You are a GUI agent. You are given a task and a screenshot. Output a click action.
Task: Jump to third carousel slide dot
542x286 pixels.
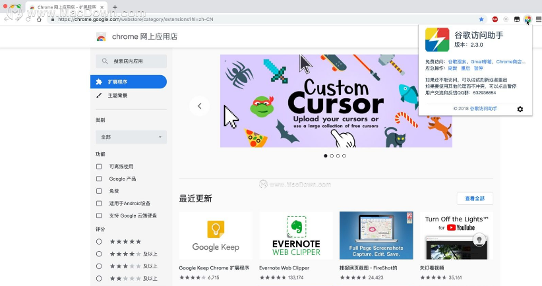(338, 156)
